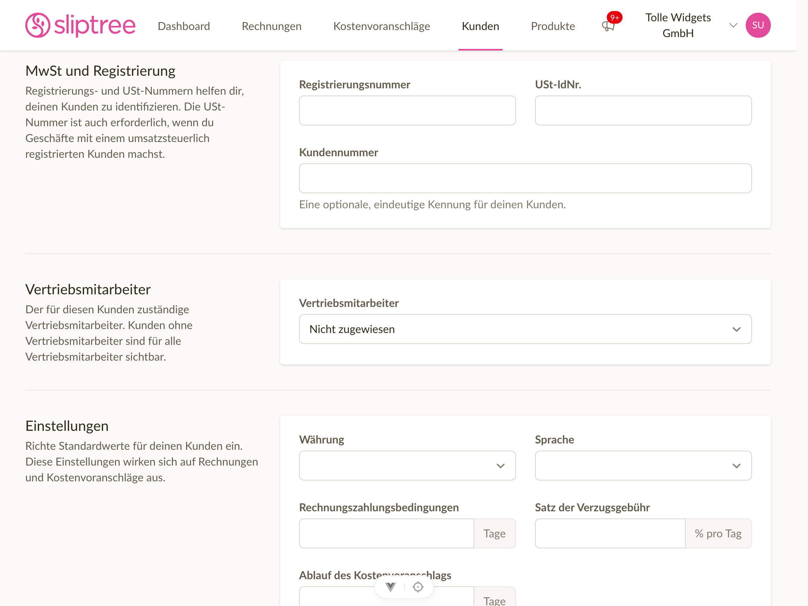This screenshot has width=808, height=606.
Task: Click the 'Einstellungen' section heading
Action: [67, 426]
